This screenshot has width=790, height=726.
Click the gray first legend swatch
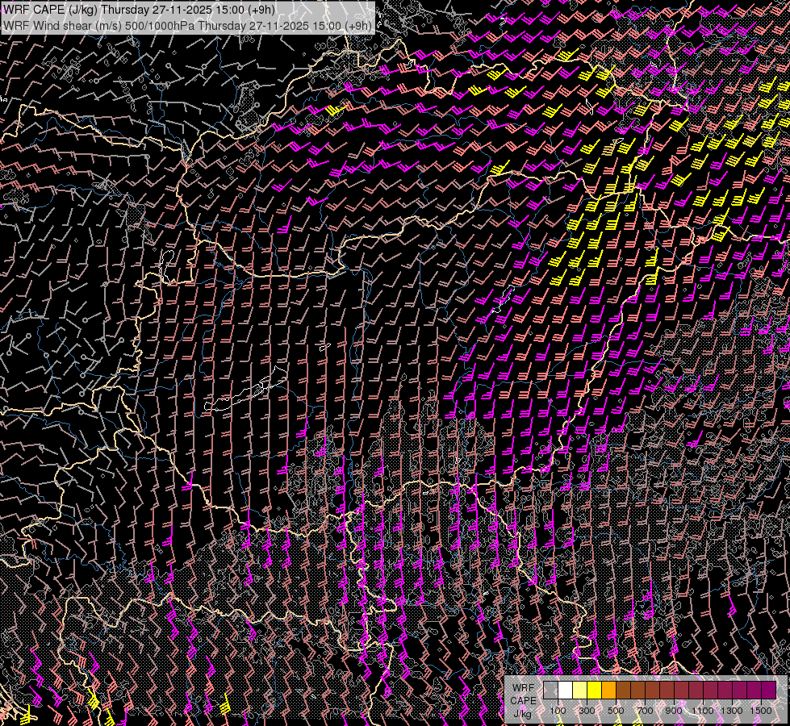[550, 691]
